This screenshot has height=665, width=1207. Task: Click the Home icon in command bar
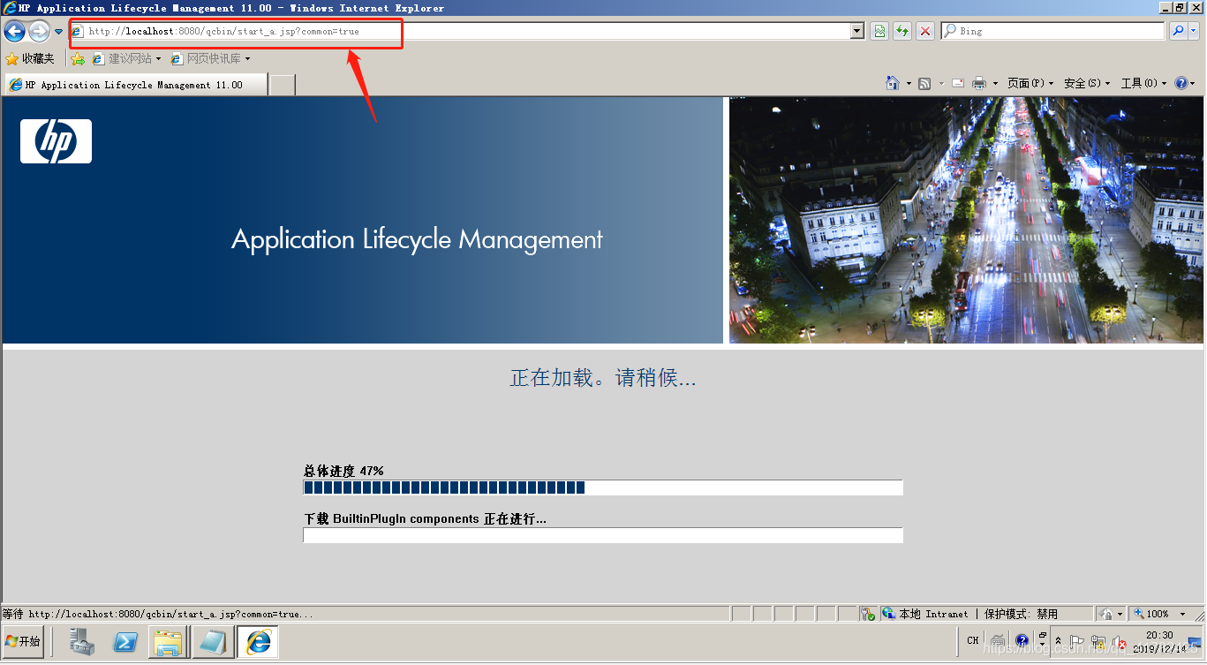893,83
